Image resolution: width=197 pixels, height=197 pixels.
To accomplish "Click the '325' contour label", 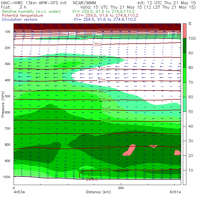I will pyautogui.click(x=102, y=100).
